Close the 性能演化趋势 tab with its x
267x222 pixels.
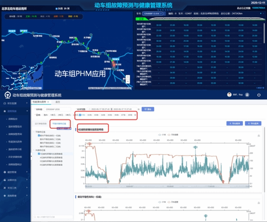[x=48, y=102]
